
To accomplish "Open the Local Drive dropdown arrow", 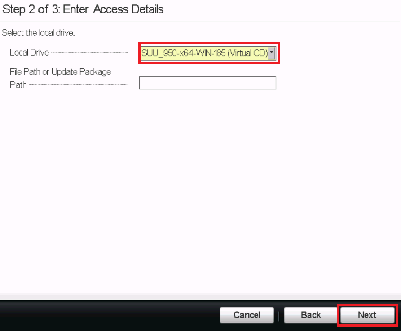I will click(272, 53).
